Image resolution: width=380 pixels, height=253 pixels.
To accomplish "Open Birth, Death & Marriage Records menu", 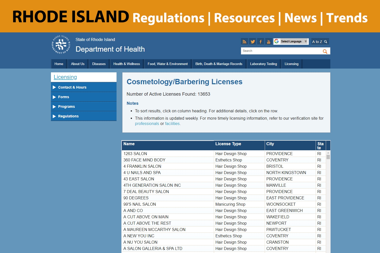I will tap(219, 64).
